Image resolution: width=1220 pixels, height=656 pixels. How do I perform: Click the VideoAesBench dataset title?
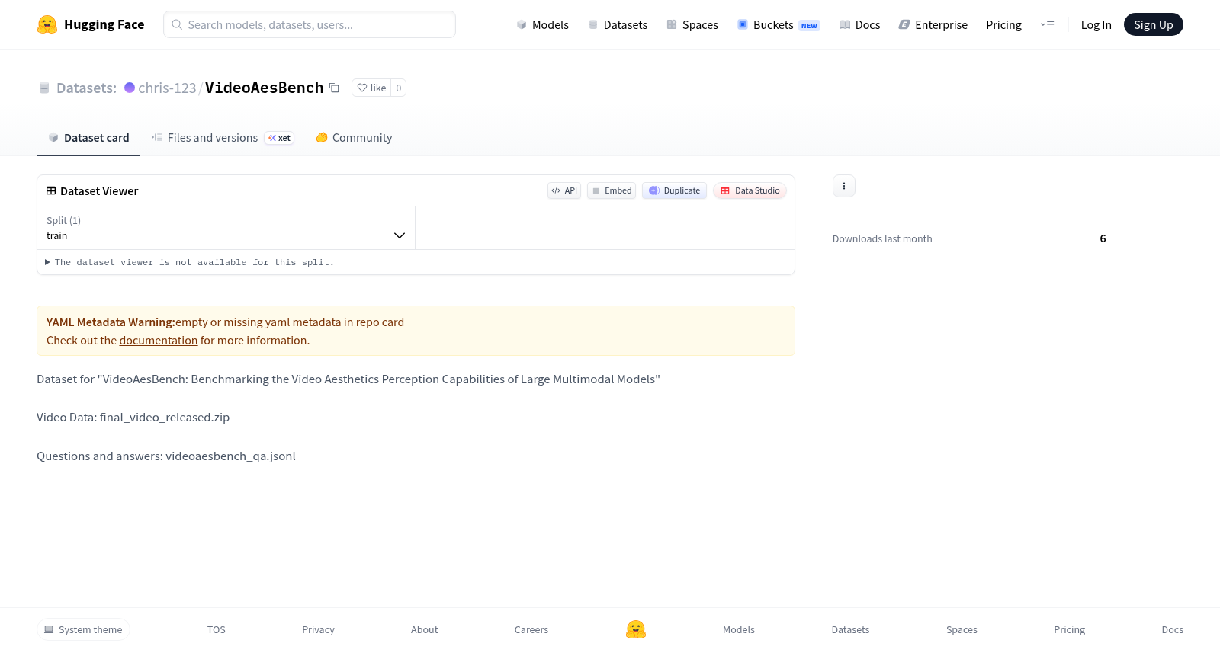(x=265, y=88)
